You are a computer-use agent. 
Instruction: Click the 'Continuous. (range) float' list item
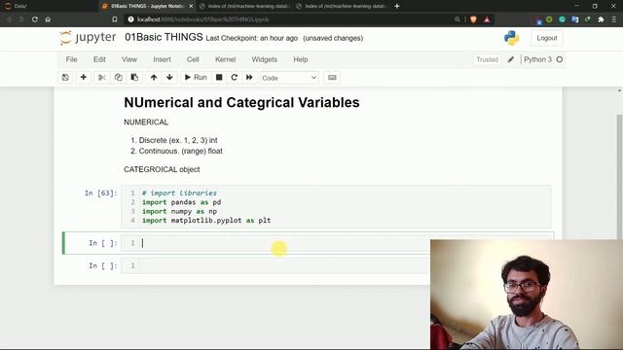click(x=181, y=152)
